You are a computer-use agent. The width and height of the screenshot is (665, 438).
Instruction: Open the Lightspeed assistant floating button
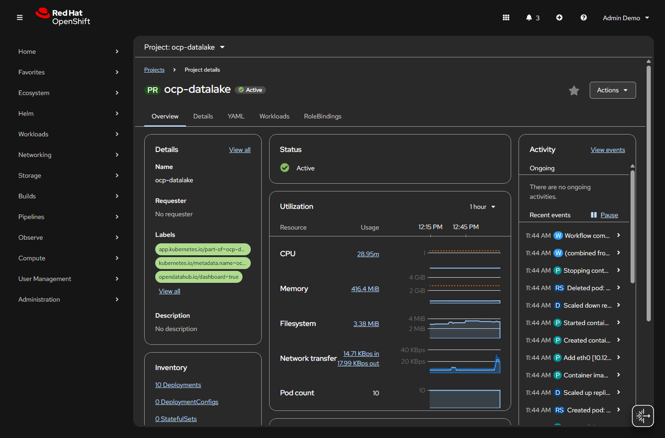tap(643, 416)
